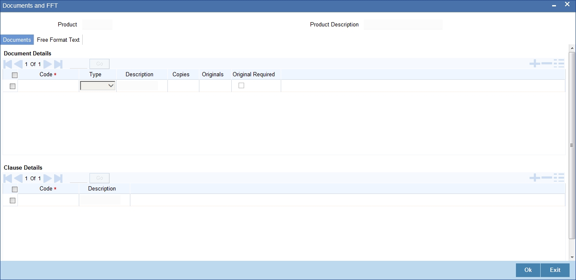
Task: Delete selected row in Document Details
Action: point(547,64)
